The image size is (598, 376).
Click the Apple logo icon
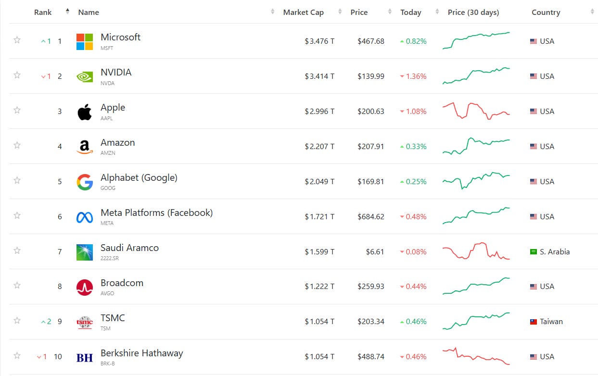pos(85,112)
